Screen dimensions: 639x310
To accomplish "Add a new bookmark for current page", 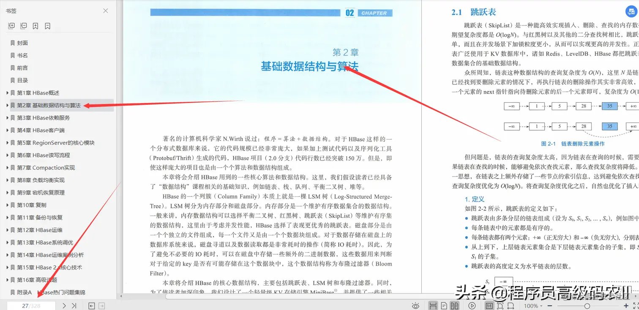I will (x=35, y=26).
